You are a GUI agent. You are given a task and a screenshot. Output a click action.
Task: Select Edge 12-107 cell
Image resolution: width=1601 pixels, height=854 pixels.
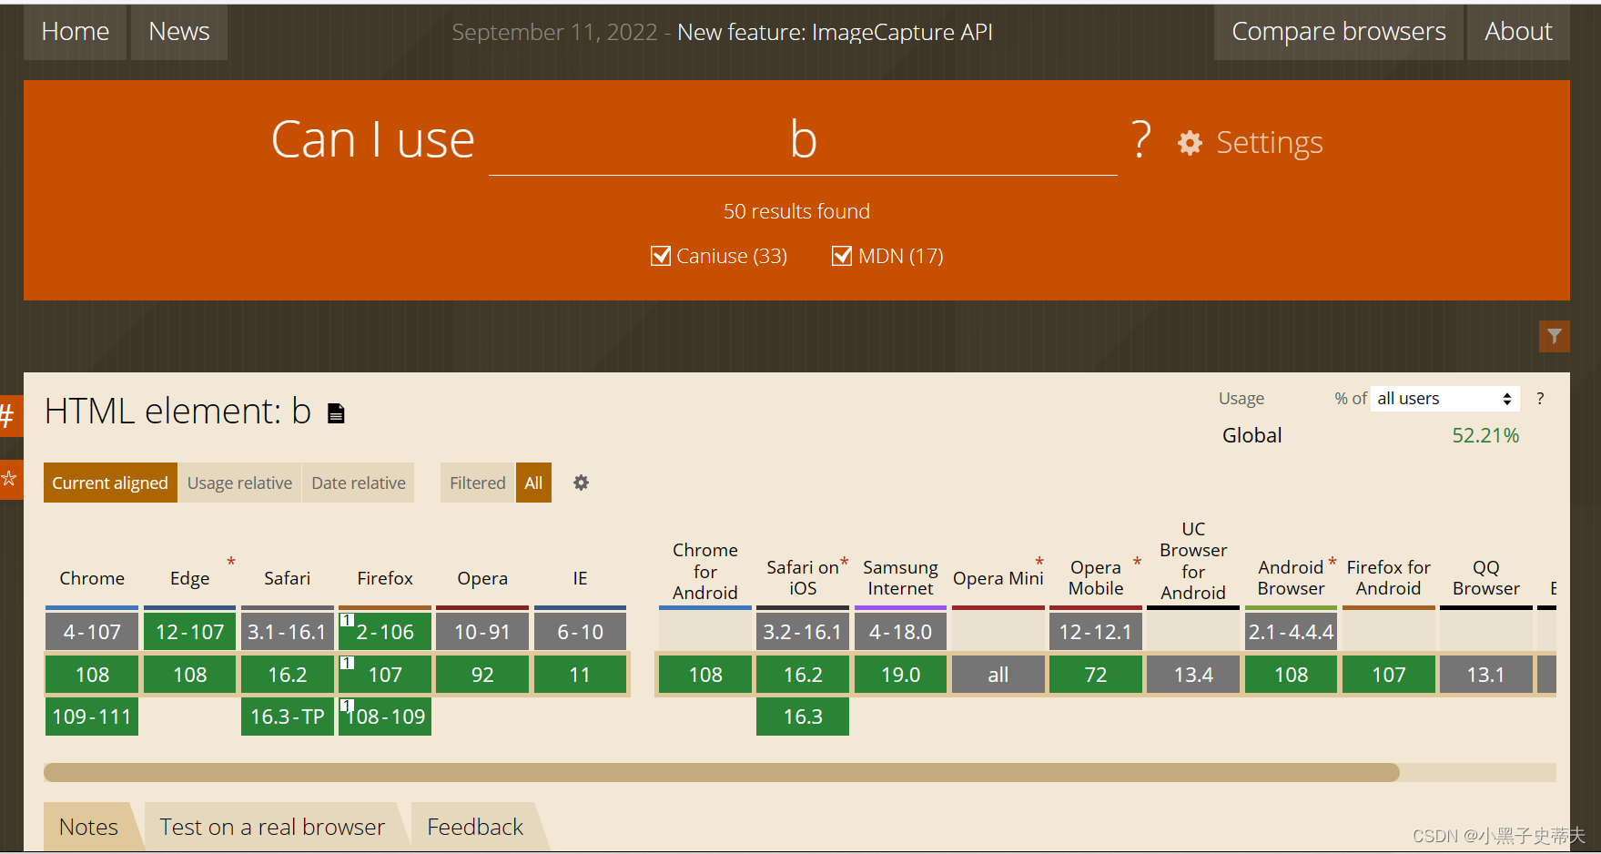[x=189, y=632]
